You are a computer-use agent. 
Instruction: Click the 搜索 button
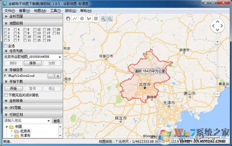(57, 121)
